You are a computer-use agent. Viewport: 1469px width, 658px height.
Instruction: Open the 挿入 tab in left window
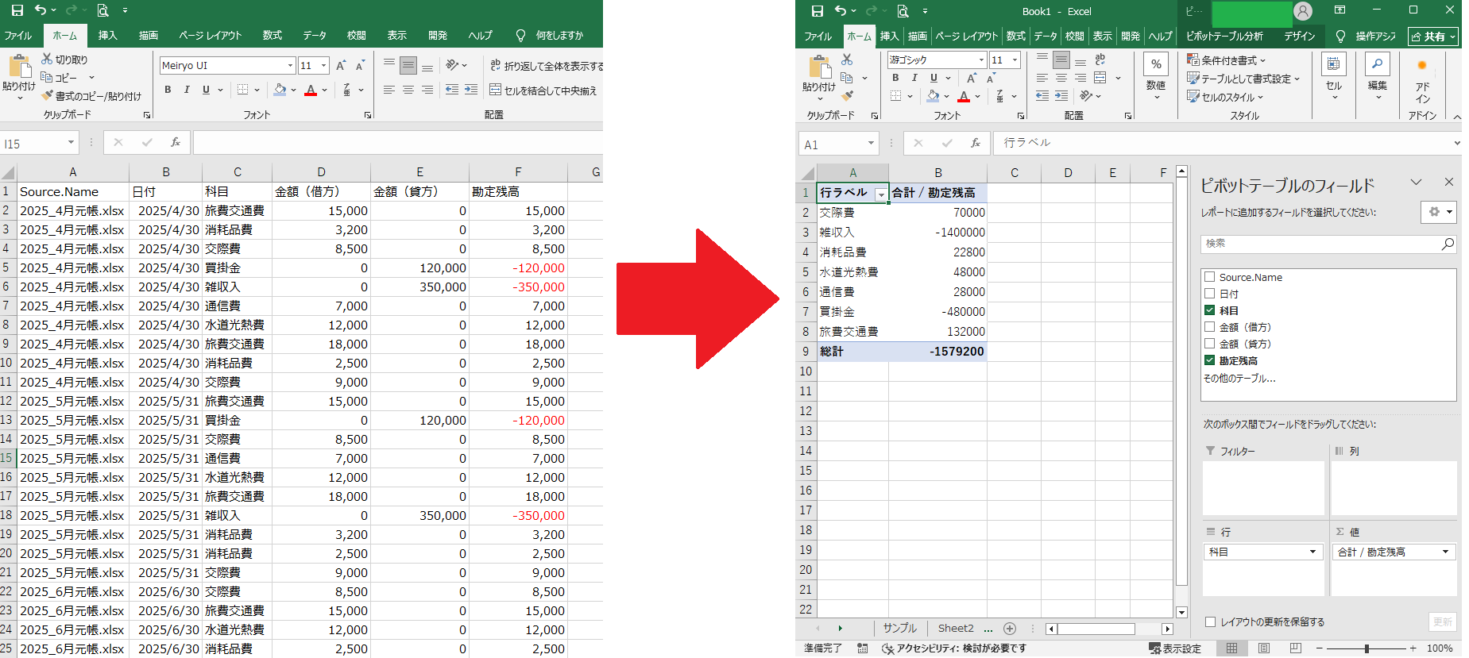[x=107, y=36]
